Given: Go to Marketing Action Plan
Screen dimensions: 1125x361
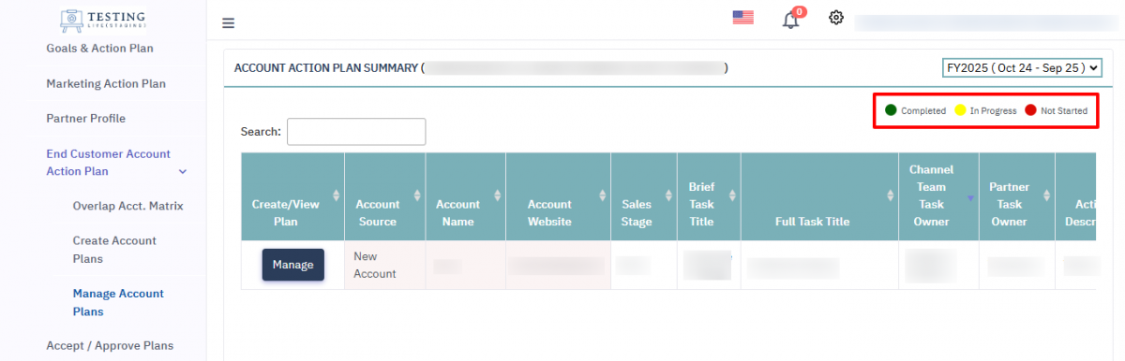Looking at the screenshot, I should tap(106, 83).
